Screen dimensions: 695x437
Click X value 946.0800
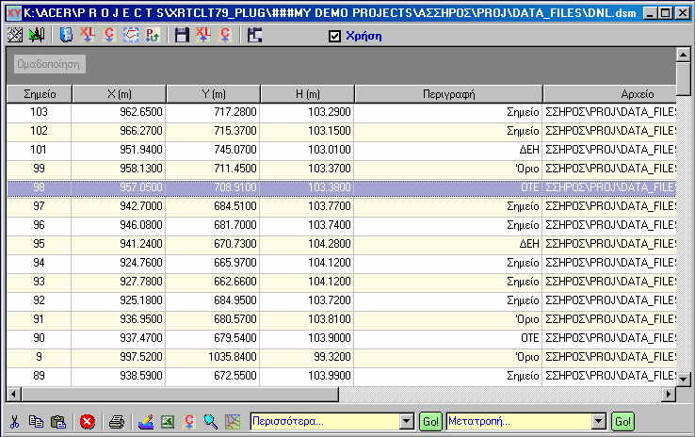[141, 225]
